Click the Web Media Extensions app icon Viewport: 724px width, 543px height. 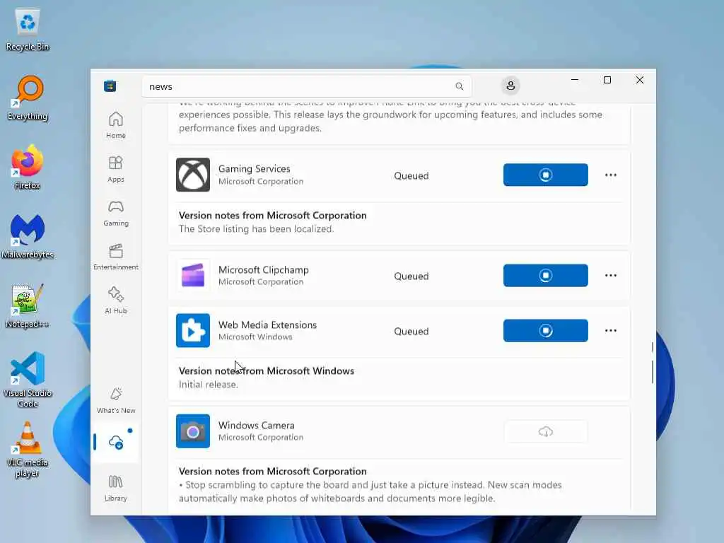[193, 331]
